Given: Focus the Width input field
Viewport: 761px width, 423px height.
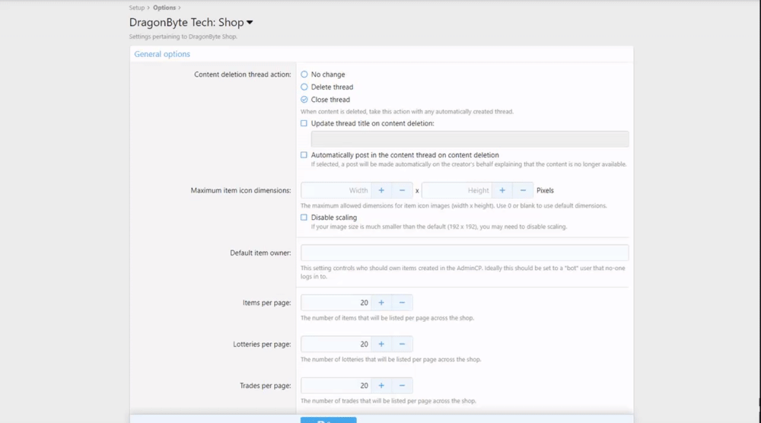Looking at the screenshot, I should point(336,191).
